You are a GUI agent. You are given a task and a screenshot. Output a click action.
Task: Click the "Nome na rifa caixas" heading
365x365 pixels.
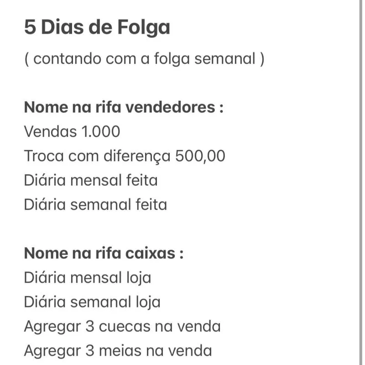(104, 253)
